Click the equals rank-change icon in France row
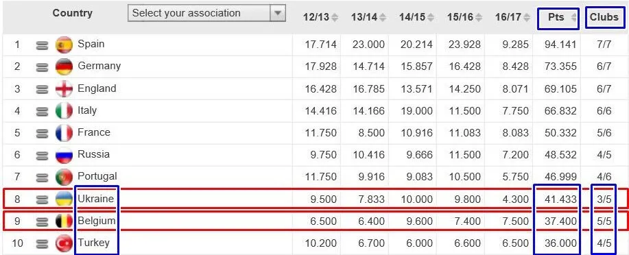 pyautogui.click(x=41, y=134)
